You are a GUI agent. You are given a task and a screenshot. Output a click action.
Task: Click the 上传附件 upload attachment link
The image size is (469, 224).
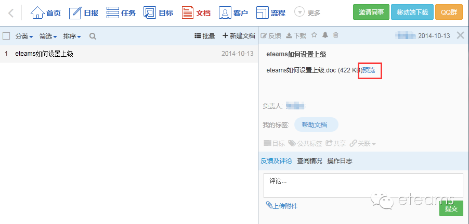[282, 206]
